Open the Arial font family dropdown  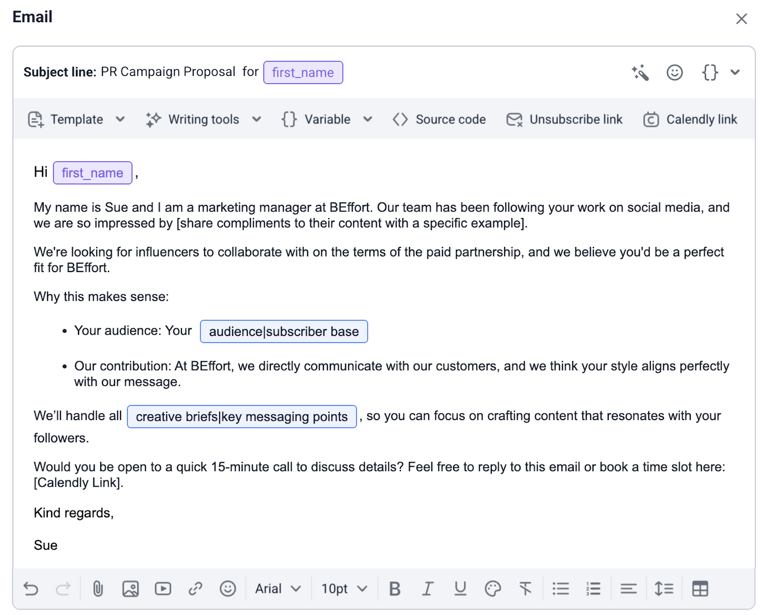click(x=278, y=589)
